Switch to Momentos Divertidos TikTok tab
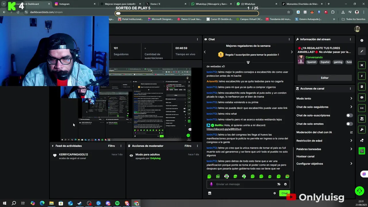Image resolution: width=368 pixels, height=207 pixels. pyautogui.click(x=302, y=4)
